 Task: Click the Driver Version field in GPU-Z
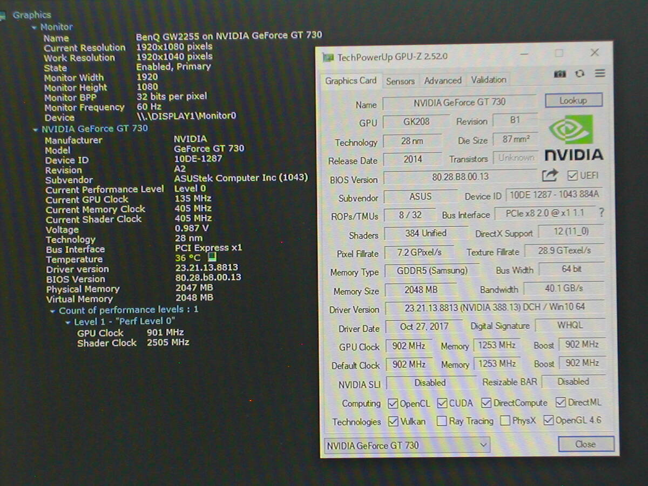point(495,307)
